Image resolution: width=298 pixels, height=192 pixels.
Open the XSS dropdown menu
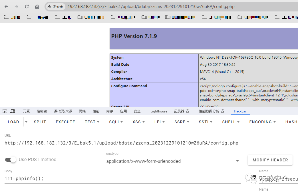tap(138, 122)
